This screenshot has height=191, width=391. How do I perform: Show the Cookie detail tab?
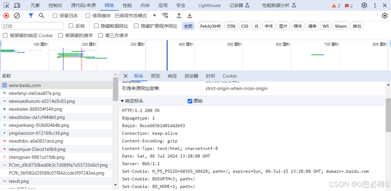[230, 76]
